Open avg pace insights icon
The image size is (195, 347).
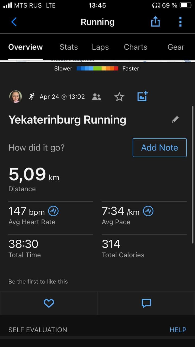pyautogui.click(x=148, y=211)
